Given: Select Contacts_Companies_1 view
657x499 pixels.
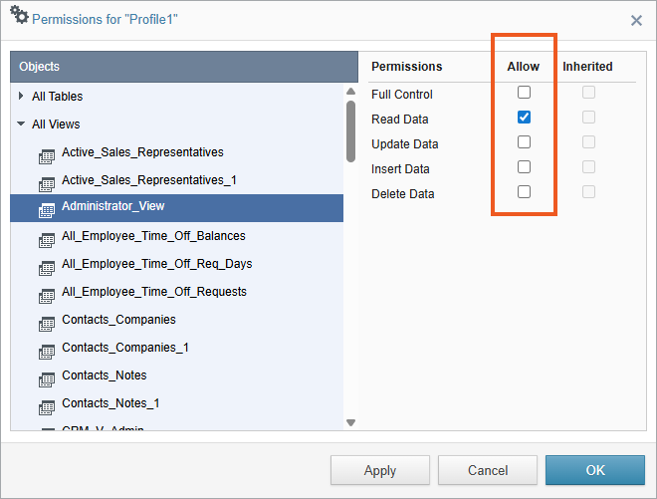Looking at the screenshot, I should [x=125, y=348].
